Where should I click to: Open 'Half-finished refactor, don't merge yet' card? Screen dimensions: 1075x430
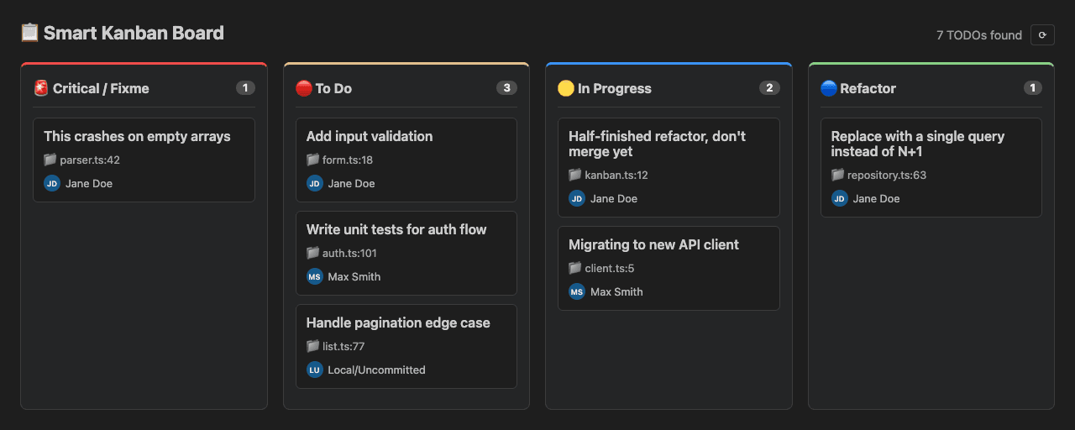tap(669, 167)
